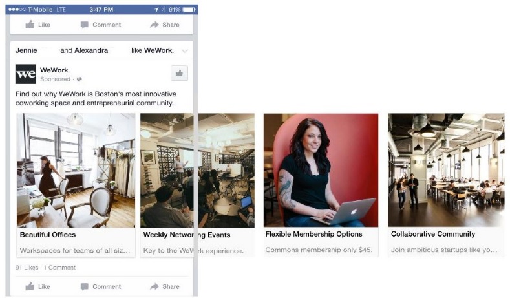Tap the battery indicator in status bar
This screenshot has height=298, width=510.
point(189,10)
